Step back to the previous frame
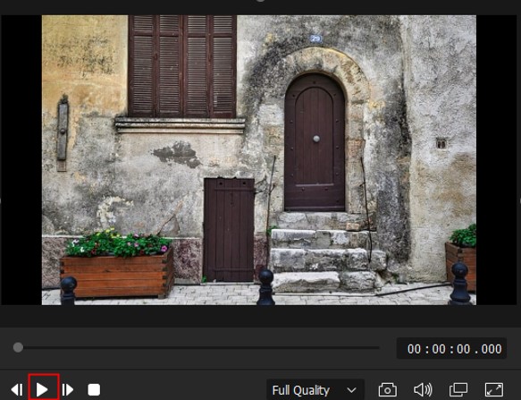 (x=17, y=389)
